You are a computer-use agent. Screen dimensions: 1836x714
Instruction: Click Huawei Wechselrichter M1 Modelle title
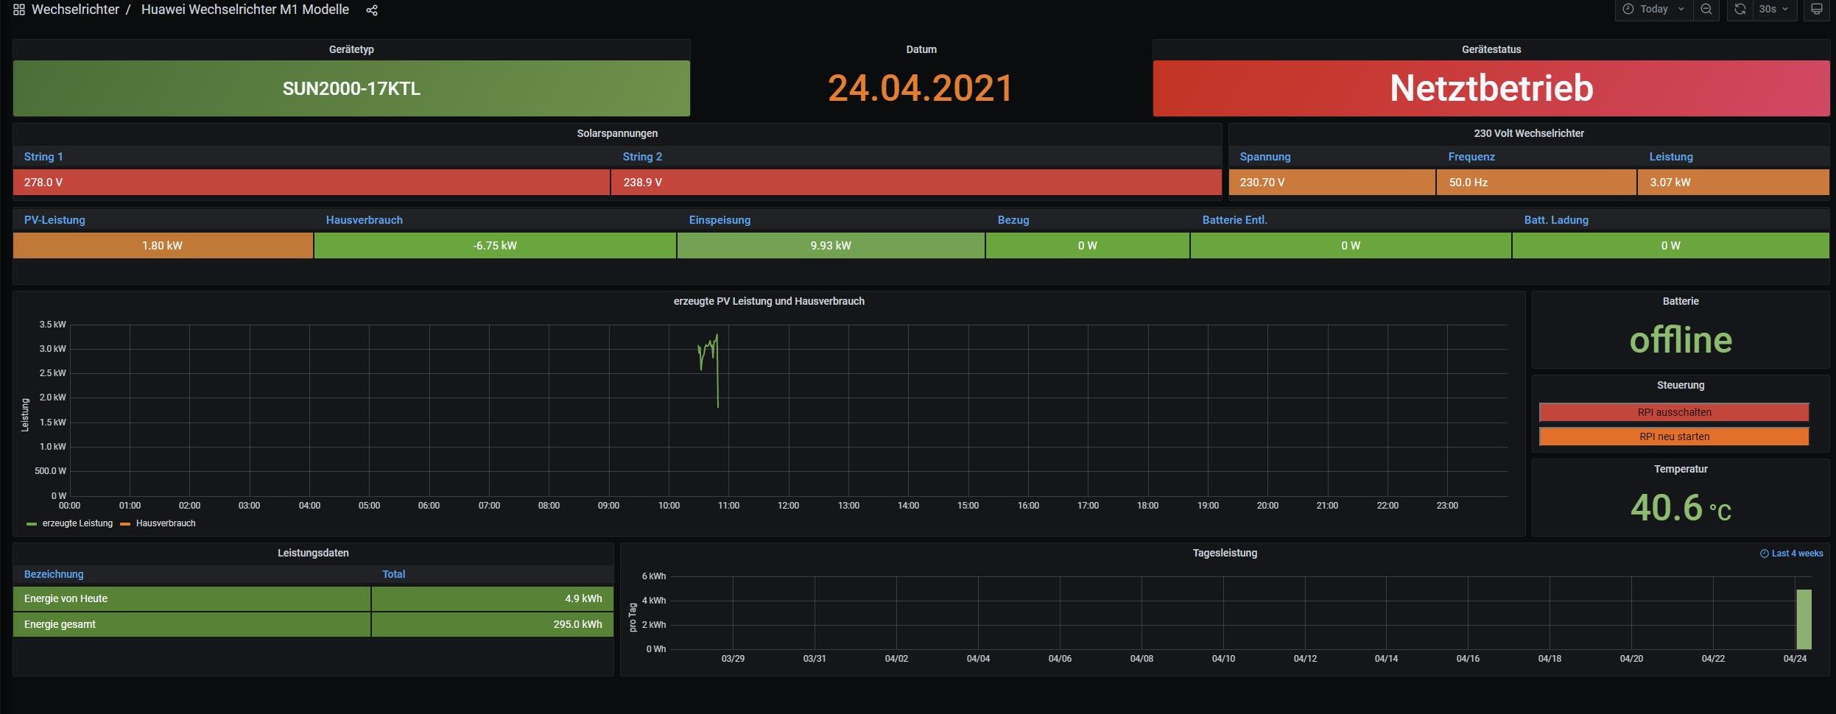[245, 10]
